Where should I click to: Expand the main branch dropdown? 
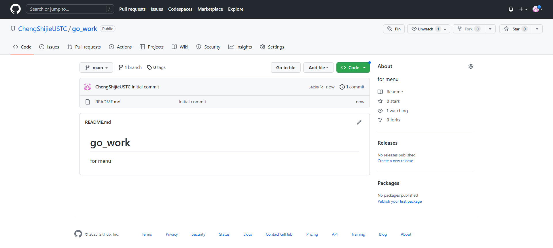pos(96,67)
